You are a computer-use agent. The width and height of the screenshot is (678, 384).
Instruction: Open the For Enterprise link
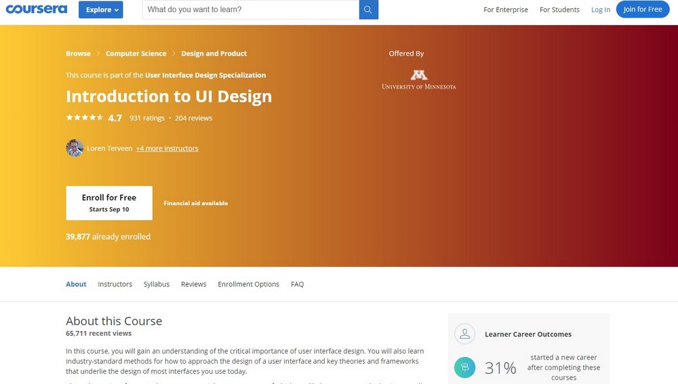pyautogui.click(x=505, y=9)
